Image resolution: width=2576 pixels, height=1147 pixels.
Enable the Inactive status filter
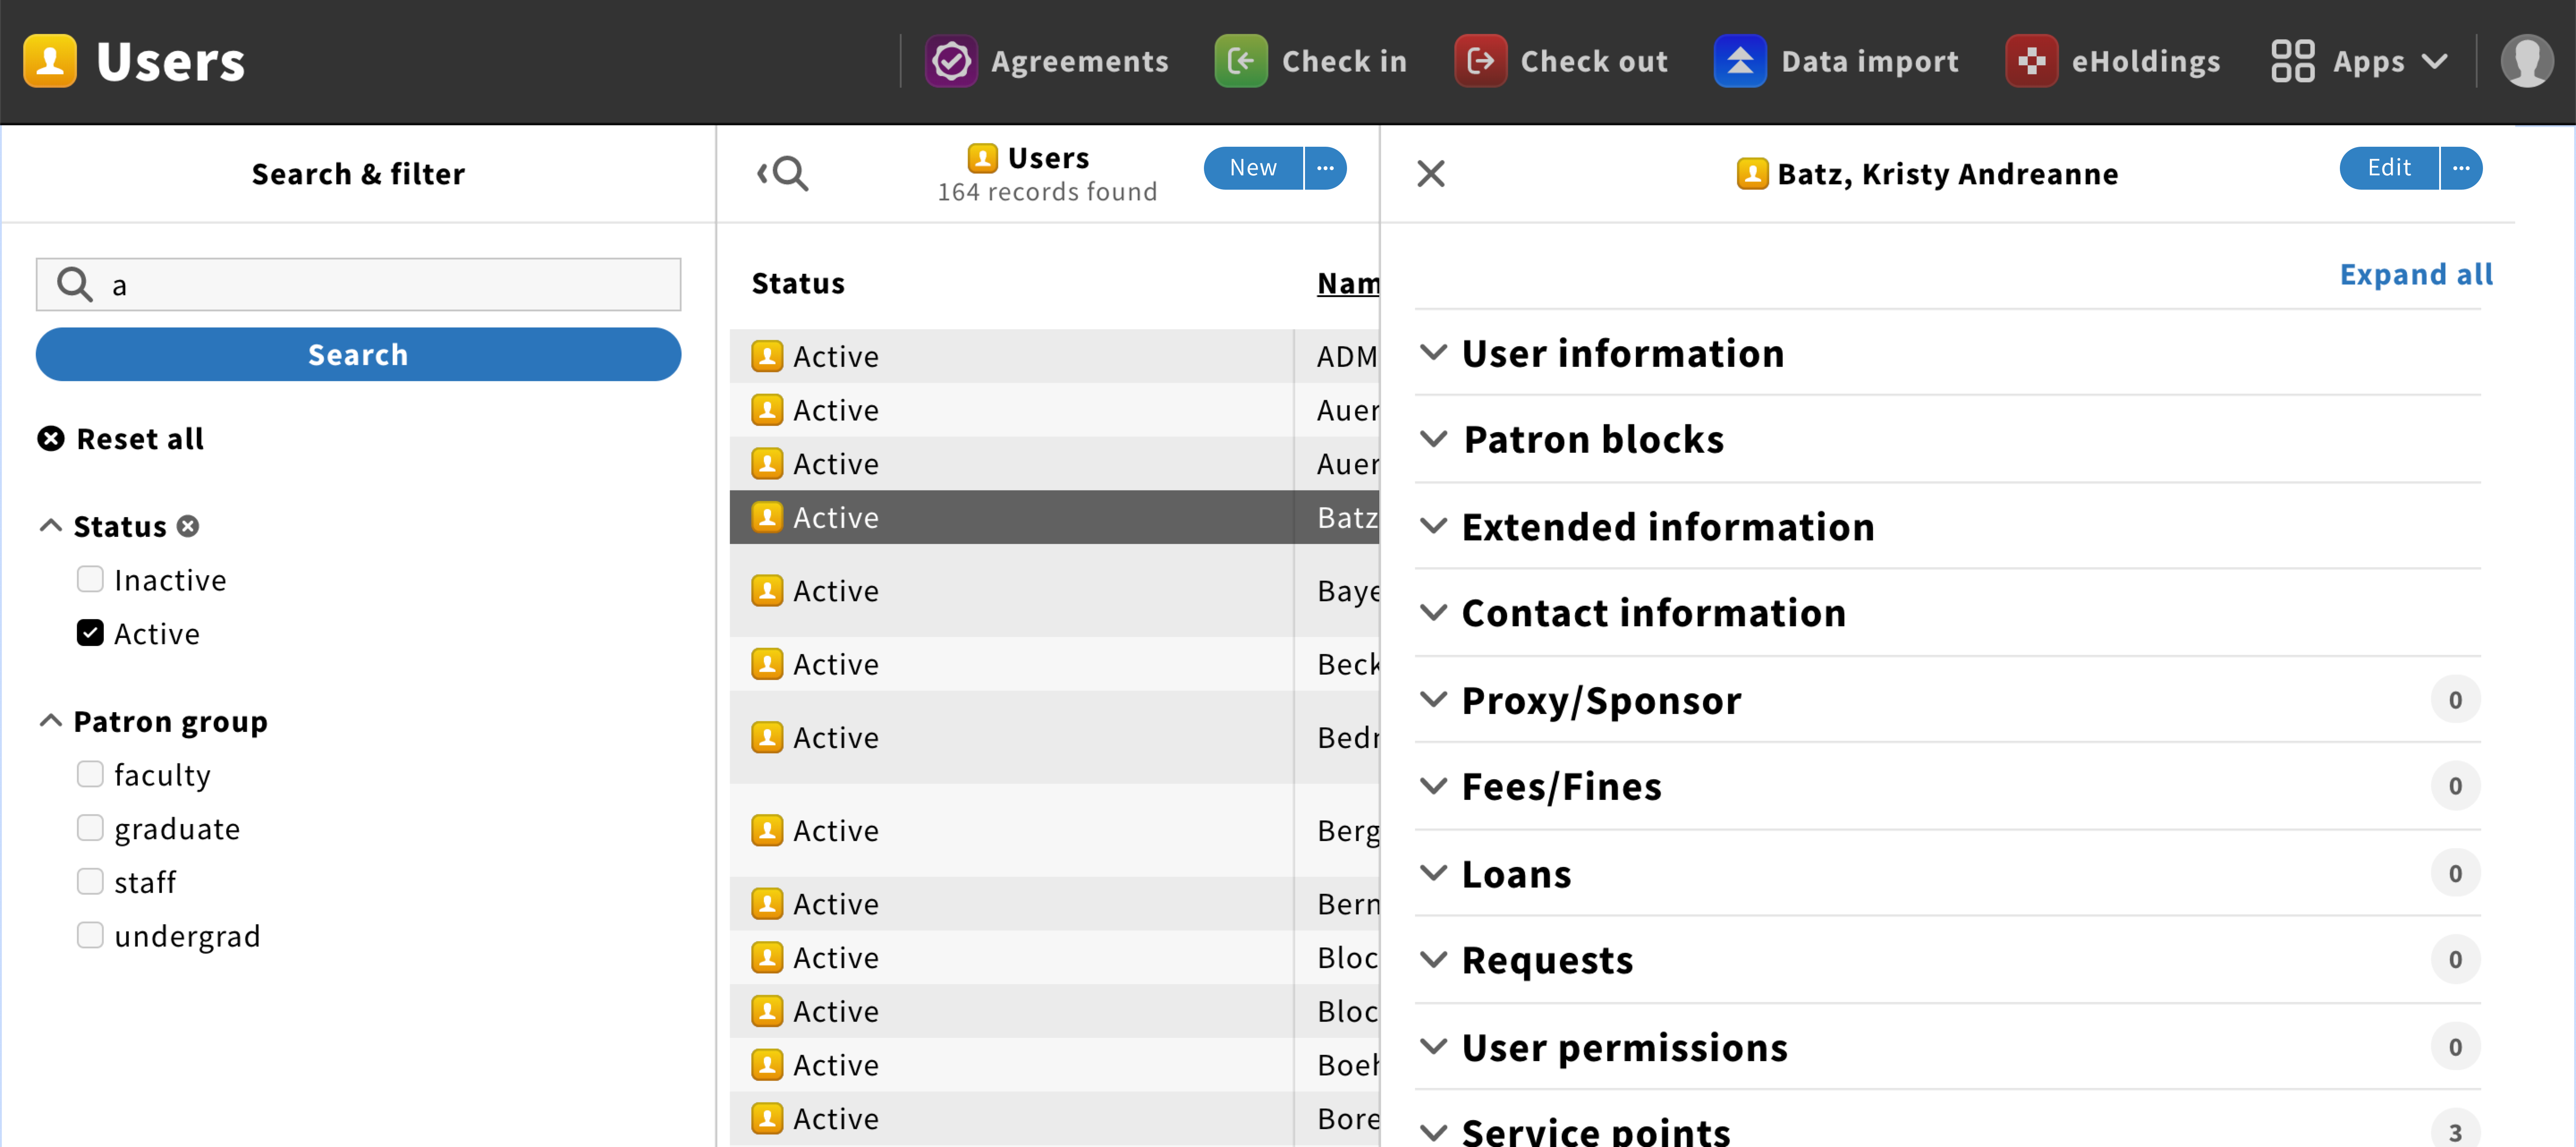(90, 578)
